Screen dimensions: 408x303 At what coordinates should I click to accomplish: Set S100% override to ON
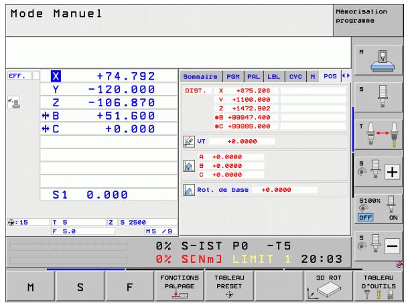(393, 217)
